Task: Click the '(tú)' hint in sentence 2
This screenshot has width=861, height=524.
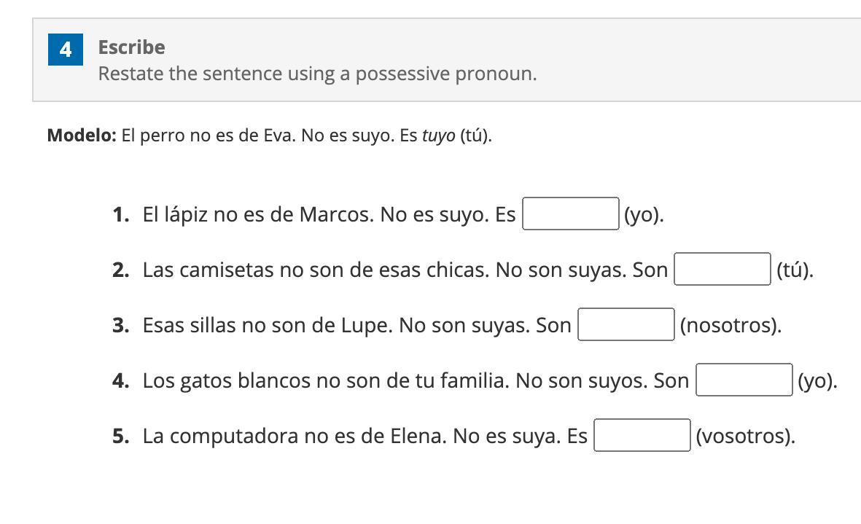Action: (795, 270)
